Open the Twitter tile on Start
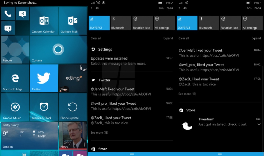The width and height of the screenshot is (264, 156). [x=44, y=78]
